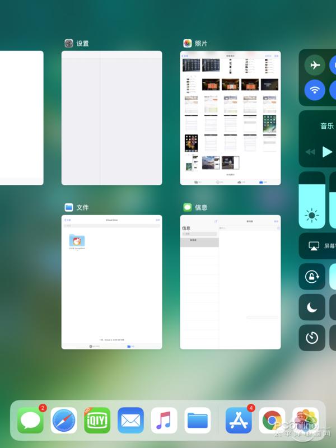Open the Mail app in the dock
The height and width of the screenshot is (448, 336).
(x=130, y=421)
